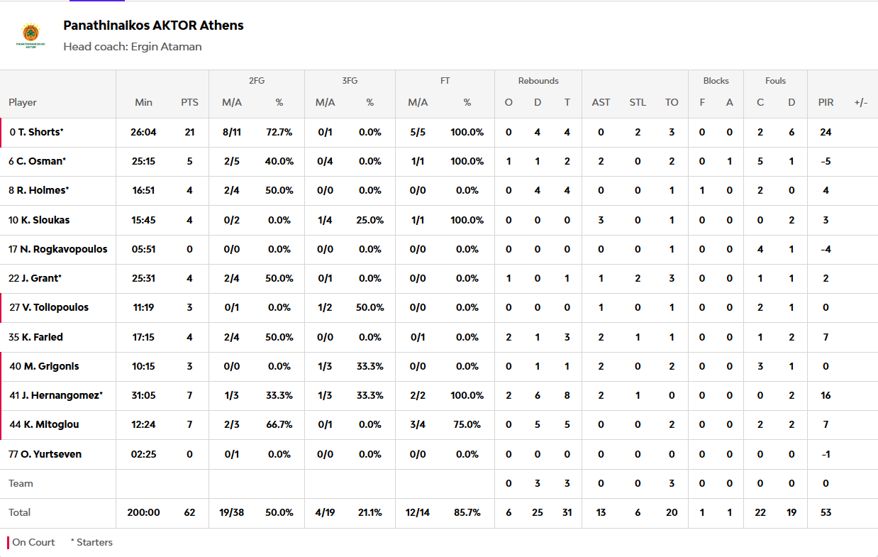Click N. Rogkavopoulos player name
Screen dimensions: 878x557
pyautogui.click(x=62, y=249)
